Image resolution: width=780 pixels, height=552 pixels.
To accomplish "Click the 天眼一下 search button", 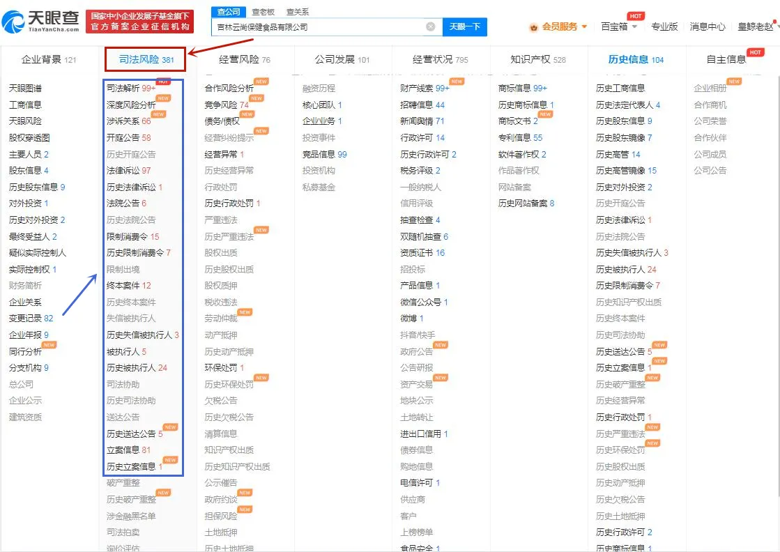I will (465, 27).
